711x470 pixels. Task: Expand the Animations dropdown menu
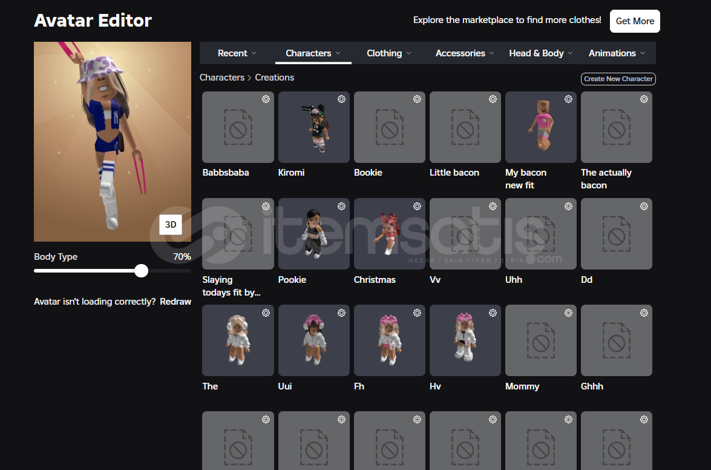click(617, 53)
